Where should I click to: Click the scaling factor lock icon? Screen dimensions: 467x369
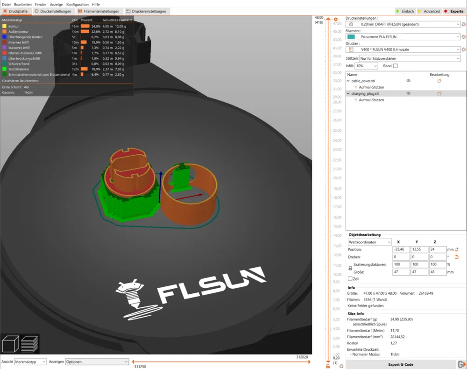click(350, 268)
